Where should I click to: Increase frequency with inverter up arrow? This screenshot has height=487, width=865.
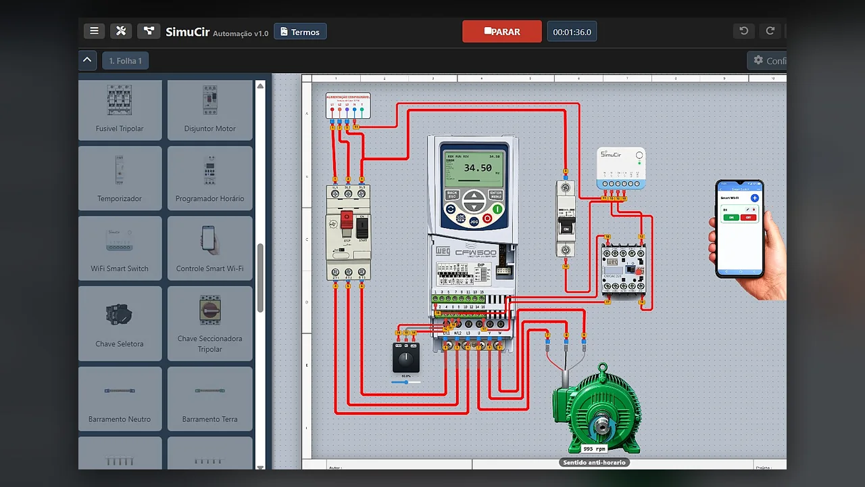474,197
